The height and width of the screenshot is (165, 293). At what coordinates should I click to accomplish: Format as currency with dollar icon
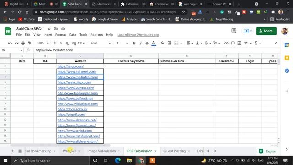coord(54,43)
